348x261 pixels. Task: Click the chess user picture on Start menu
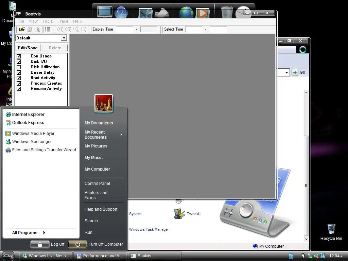coord(104,103)
